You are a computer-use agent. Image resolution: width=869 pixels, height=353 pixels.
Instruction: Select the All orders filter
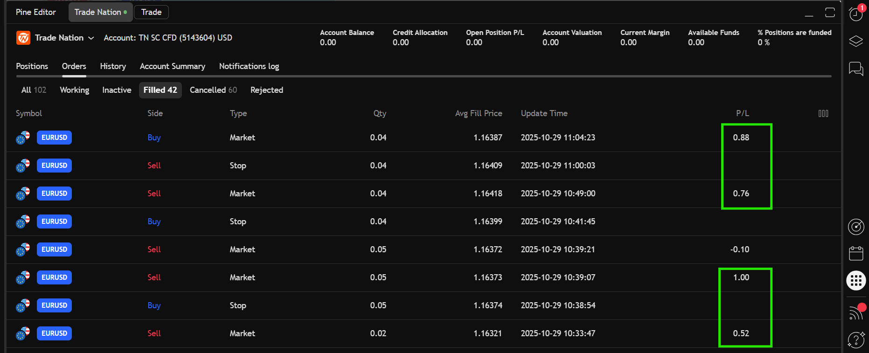(x=34, y=90)
